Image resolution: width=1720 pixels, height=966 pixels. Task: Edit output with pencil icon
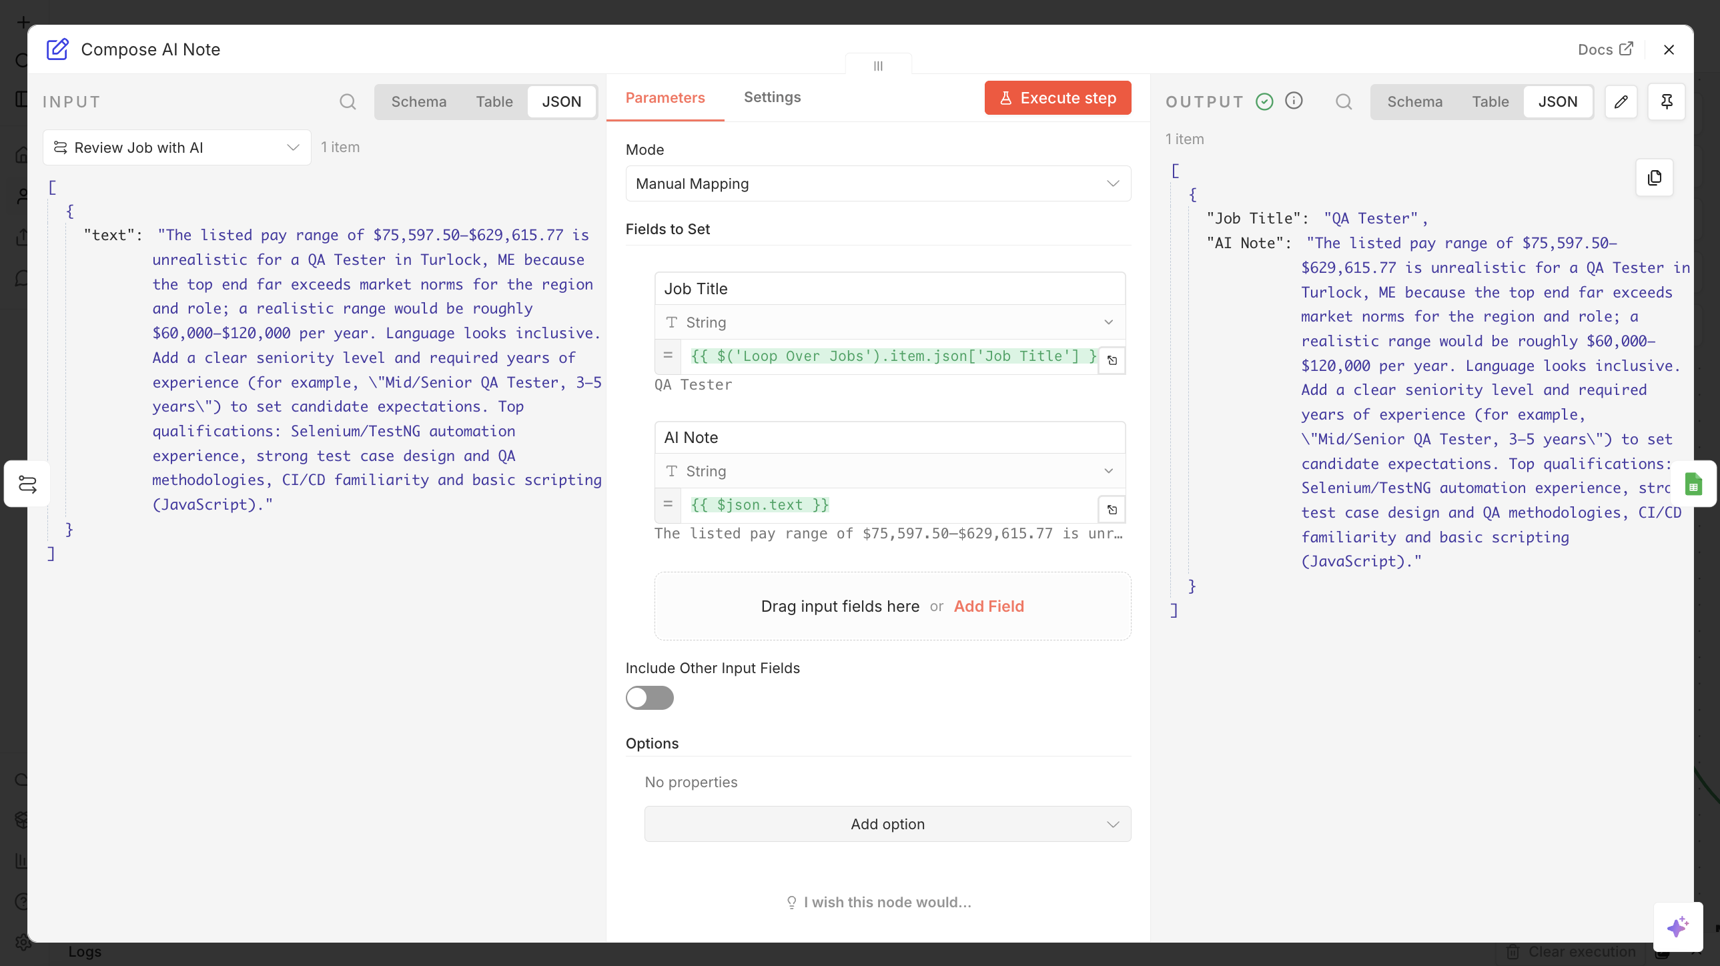pos(1621,101)
